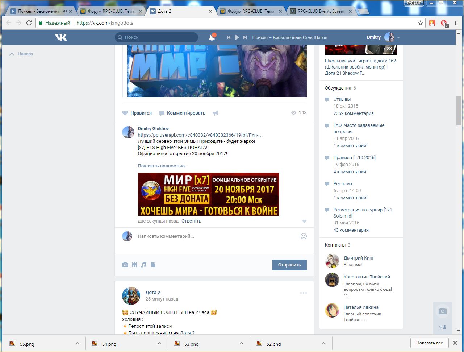Open the Реклама discussion topic
The width and height of the screenshot is (464, 352).
click(x=343, y=184)
